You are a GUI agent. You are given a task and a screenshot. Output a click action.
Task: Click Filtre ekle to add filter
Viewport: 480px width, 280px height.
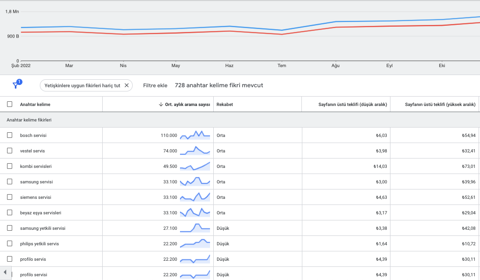(155, 85)
